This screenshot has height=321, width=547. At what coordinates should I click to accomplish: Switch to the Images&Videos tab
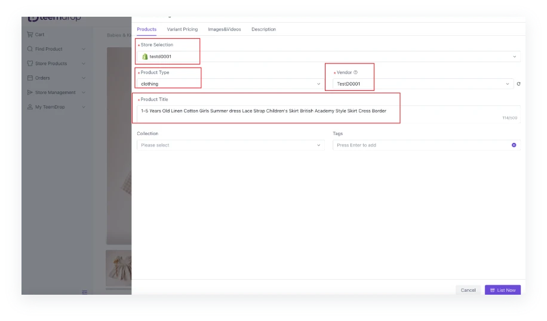tap(225, 29)
